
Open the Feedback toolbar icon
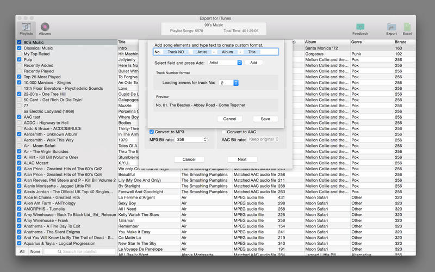pos(360,29)
